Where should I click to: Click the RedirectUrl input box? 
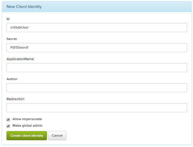coord(97,108)
